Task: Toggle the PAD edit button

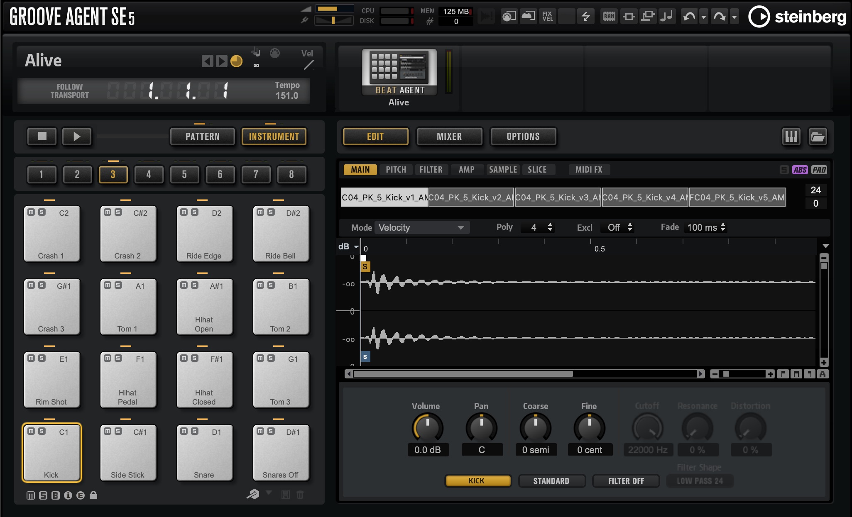Action: [x=819, y=170]
